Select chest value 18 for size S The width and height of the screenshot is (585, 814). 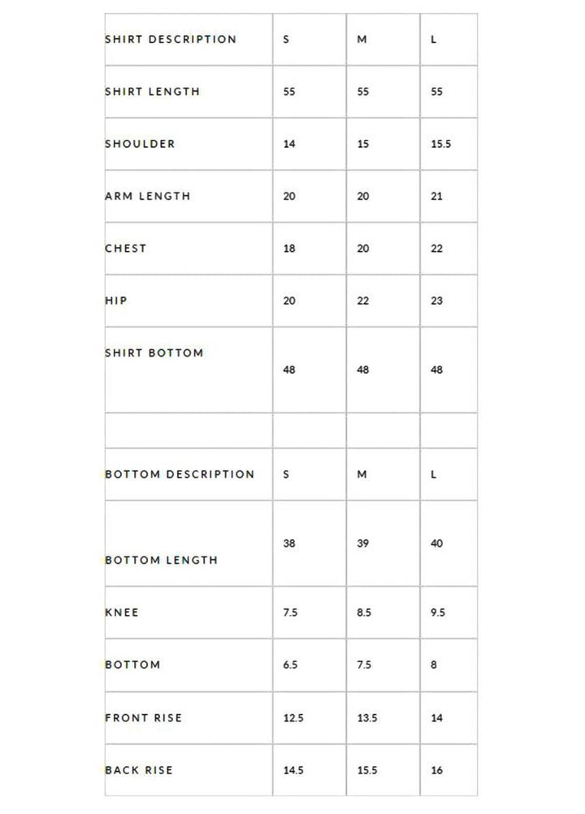click(x=289, y=249)
